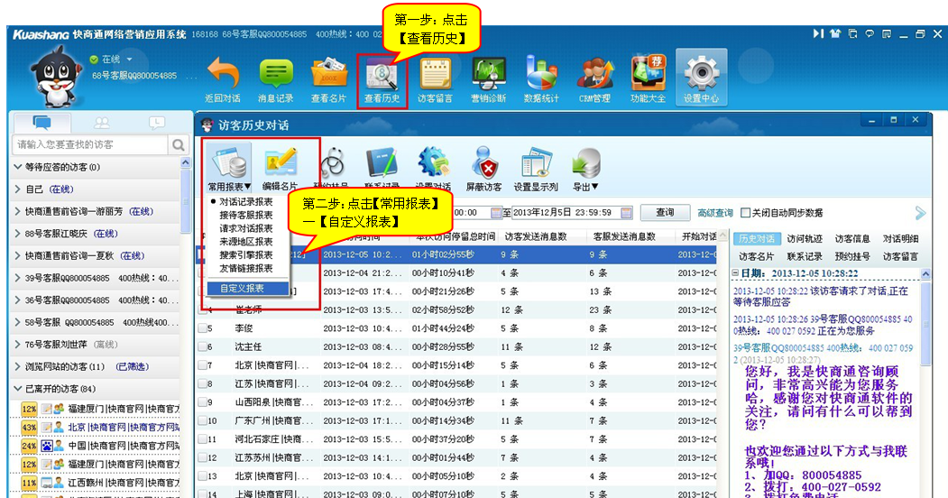
Task: Collapse the 已离开的访客 (84) group
Action: point(19,389)
